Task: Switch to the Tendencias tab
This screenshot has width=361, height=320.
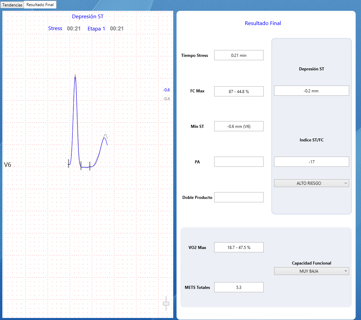Action: [12, 5]
